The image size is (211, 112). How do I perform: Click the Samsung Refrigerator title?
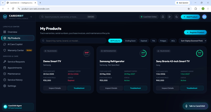click(112, 61)
